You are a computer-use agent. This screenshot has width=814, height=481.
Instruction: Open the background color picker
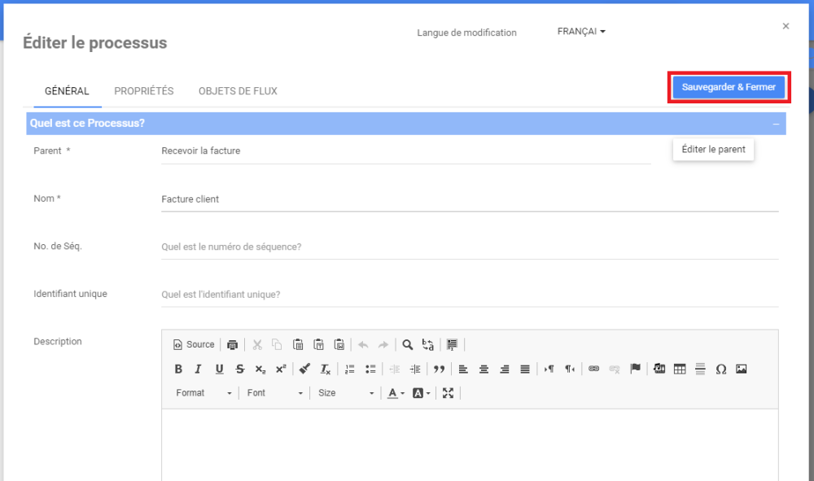[x=421, y=393]
